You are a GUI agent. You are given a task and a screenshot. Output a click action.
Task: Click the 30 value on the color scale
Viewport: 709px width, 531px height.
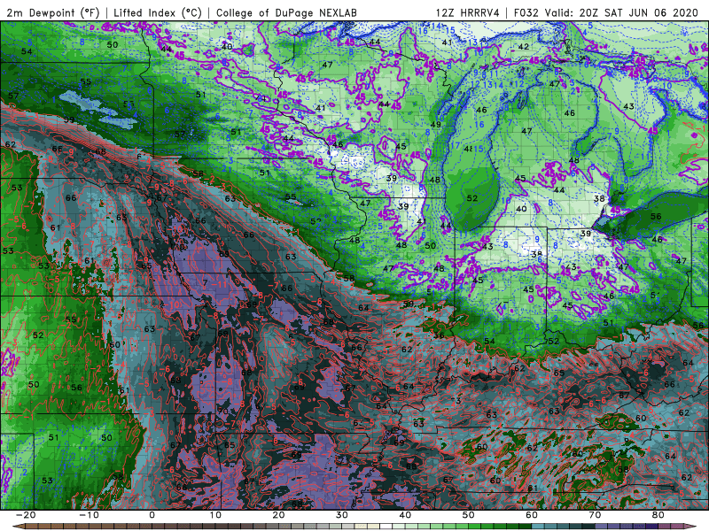click(x=342, y=515)
